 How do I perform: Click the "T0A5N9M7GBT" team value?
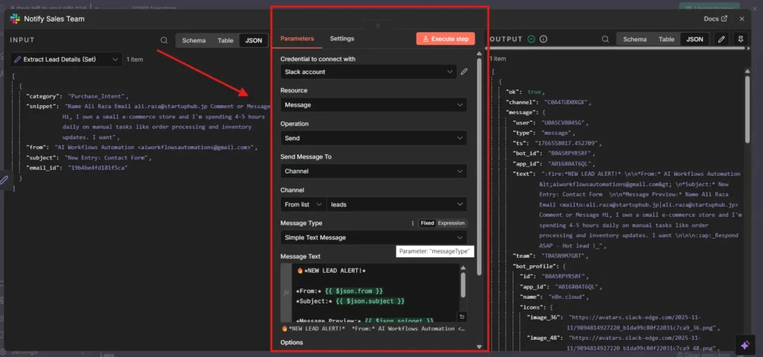click(x=564, y=255)
